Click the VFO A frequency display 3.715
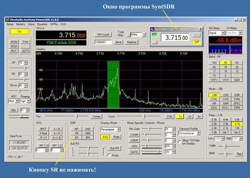 click(x=61, y=35)
